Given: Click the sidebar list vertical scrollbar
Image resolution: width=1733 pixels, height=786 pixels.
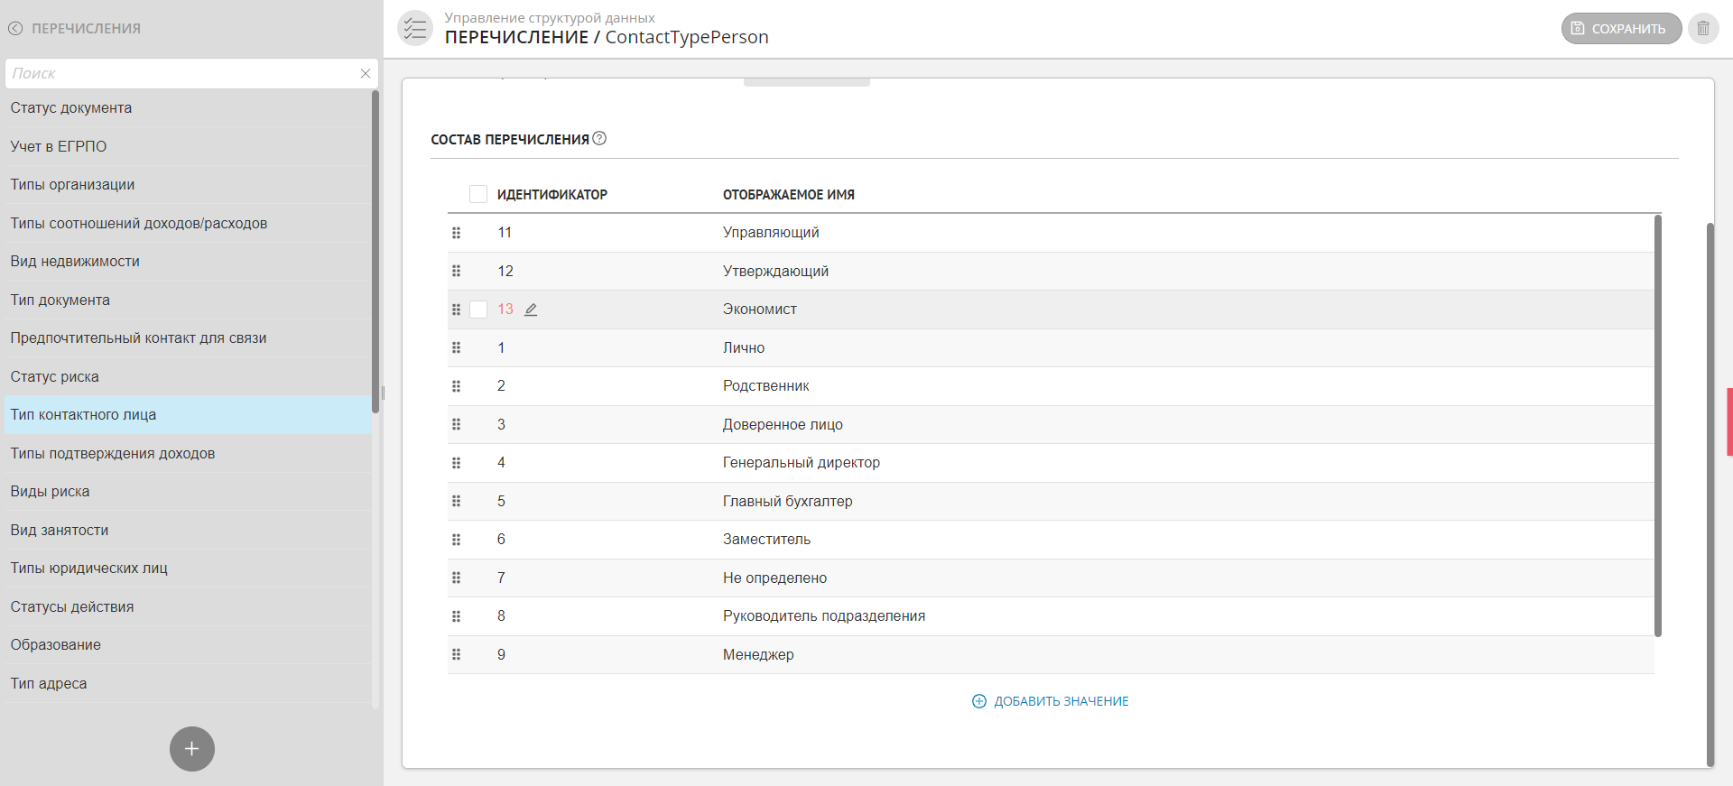Looking at the screenshot, I should (375, 253).
